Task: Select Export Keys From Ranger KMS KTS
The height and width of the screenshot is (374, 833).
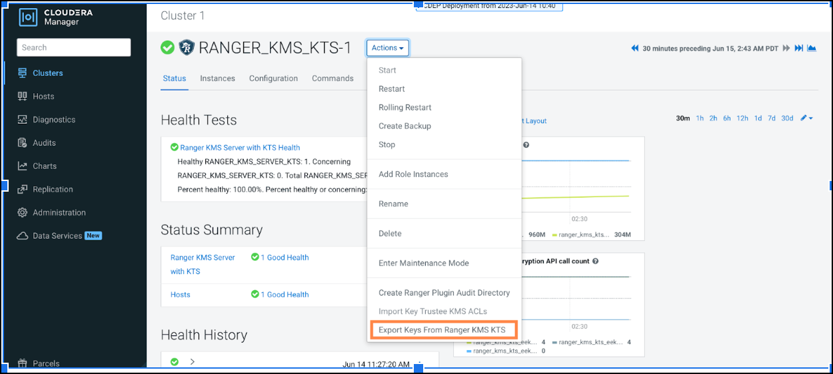Action: [x=442, y=330]
